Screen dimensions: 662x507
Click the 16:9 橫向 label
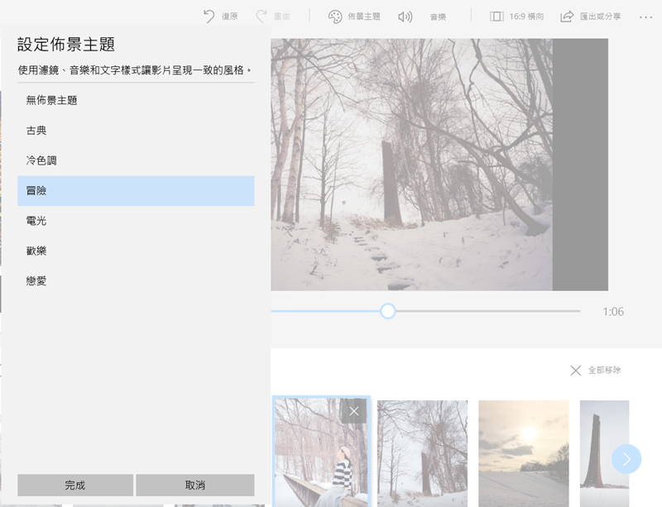526,17
